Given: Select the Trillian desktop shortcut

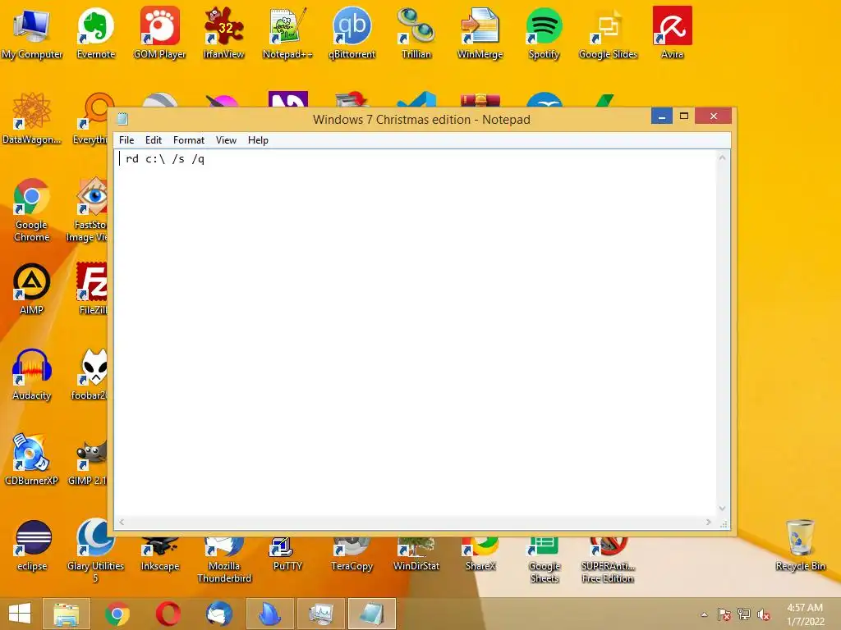Looking at the screenshot, I should [x=416, y=33].
